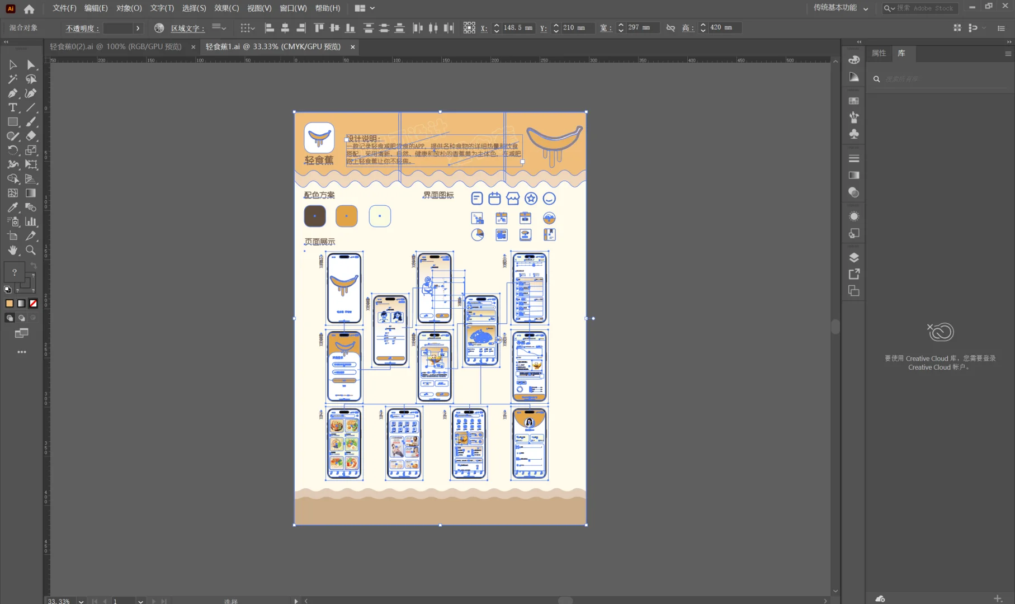Image resolution: width=1015 pixels, height=604 pixels.
Task: Select the Eraser tool
Action: 31,136
